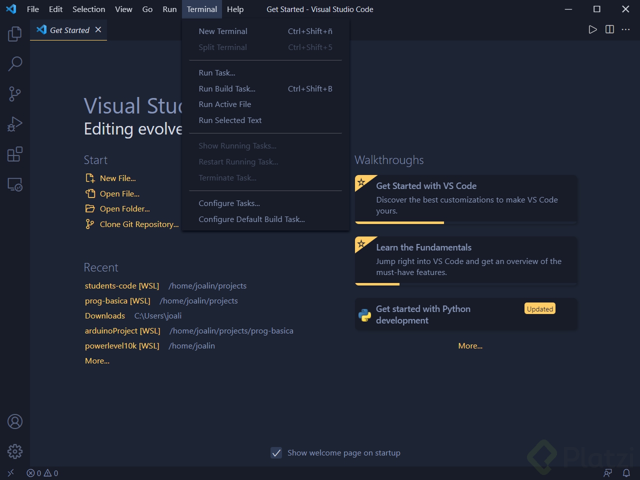Click More... under Walkthroughs
This screenshot has height=480, width=640.
tap(470, 345)
